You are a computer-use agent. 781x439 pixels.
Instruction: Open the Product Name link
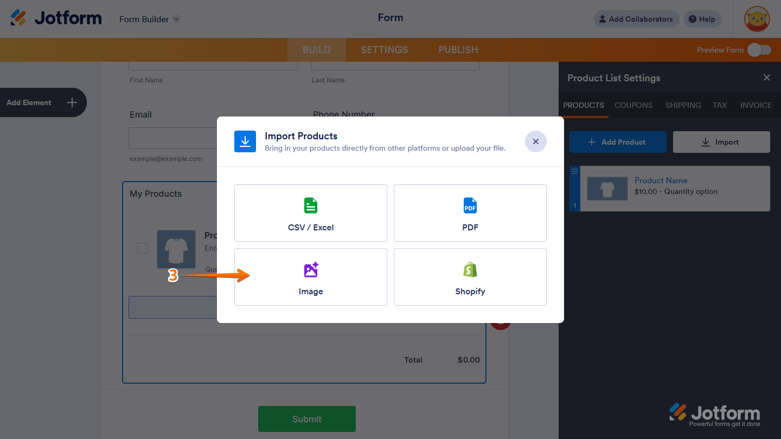[661, 180]
